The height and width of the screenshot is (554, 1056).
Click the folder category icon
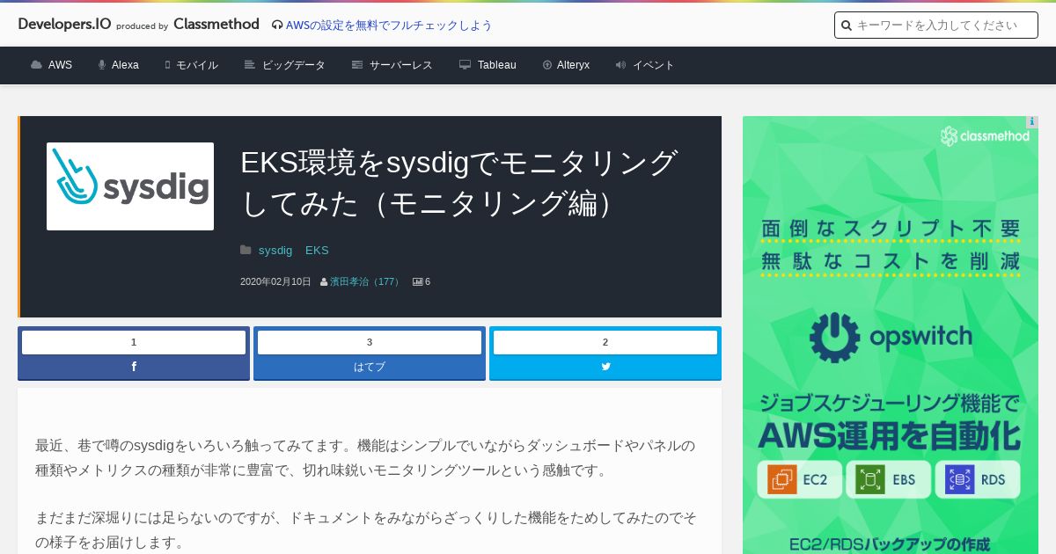[x=246, y=251]
